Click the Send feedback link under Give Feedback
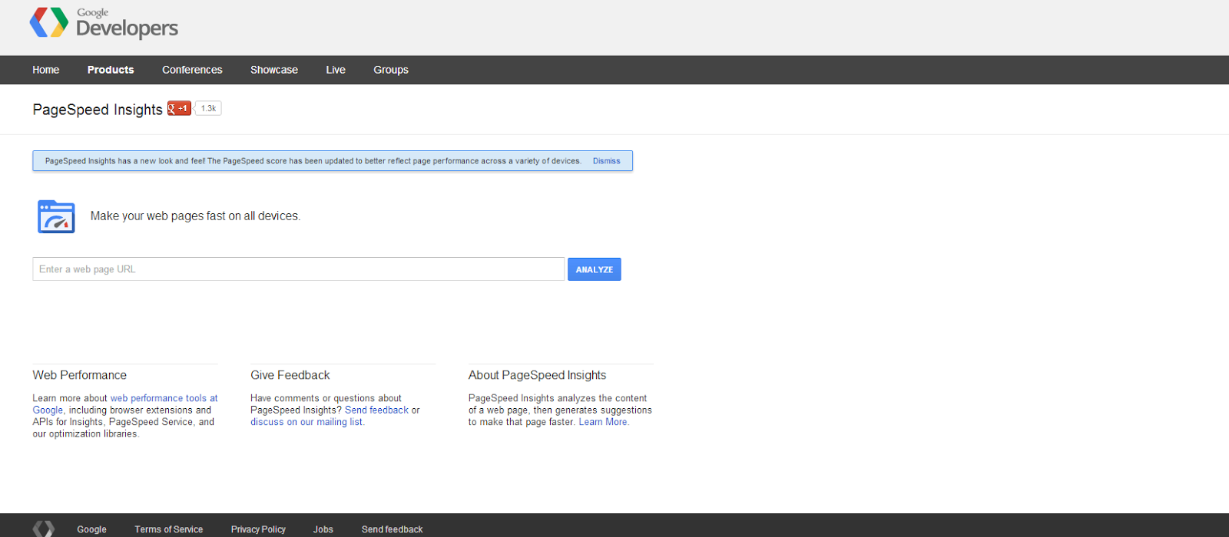 coord(376,410)
